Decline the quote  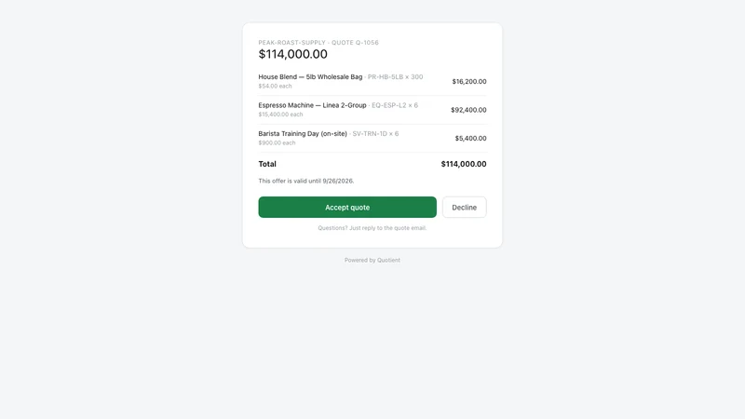click(464, 207)
